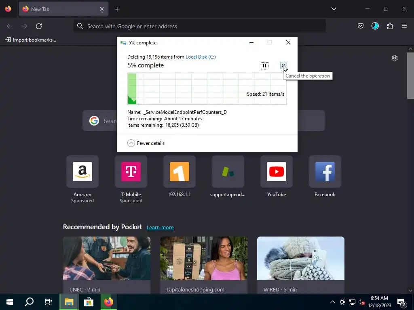The width and height of the screenshot is (414, 310).
Task: Open the Windows Start menu
Action: (10, 302)
